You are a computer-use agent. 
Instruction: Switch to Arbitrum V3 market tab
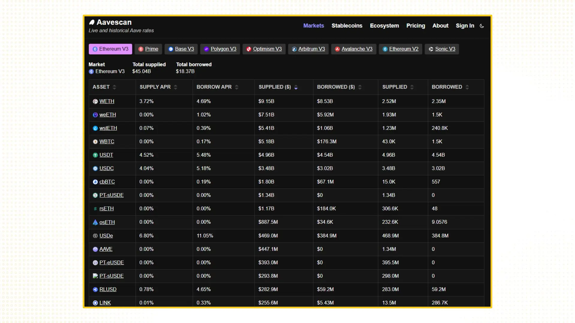coord(308,49)
